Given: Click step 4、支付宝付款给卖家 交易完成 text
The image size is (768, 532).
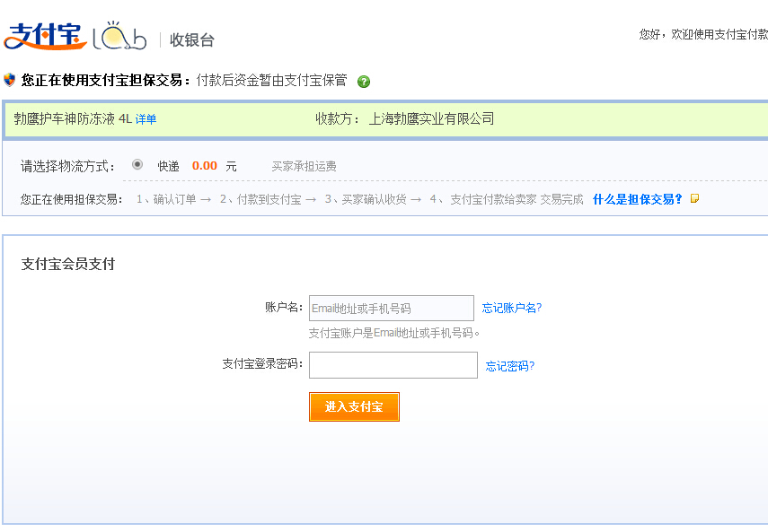Looking at the screenshot, I should click(x=507, y=199).
